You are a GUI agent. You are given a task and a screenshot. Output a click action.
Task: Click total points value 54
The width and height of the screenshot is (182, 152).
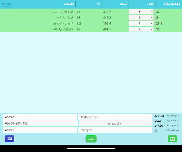click(x=158, y=17)
